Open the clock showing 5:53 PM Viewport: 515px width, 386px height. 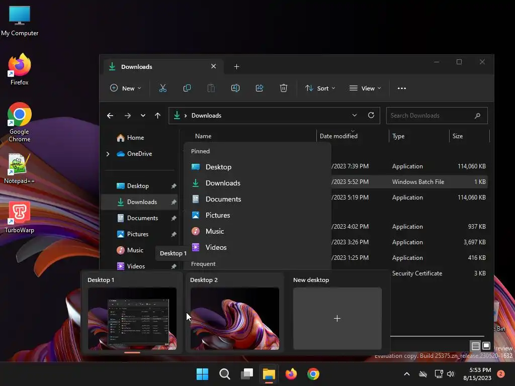point(477,374)
